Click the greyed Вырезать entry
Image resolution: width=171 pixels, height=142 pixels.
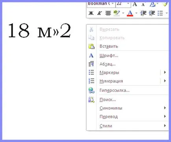110,29
